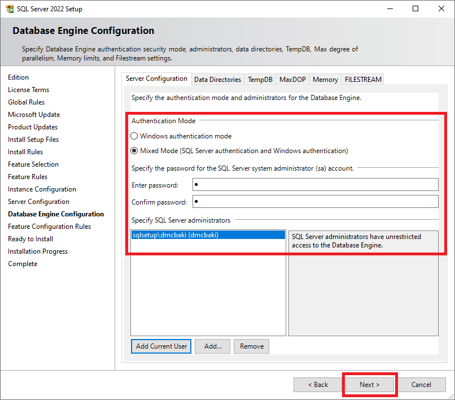Click the Confirm password field
This screenshot has width=455, height=400.
315,202
